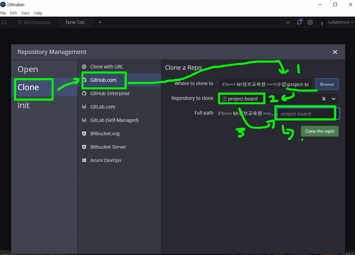Screen dimensions: 355x255
Task: Switch to the Workspaces tab
Action: click(34, 22)
